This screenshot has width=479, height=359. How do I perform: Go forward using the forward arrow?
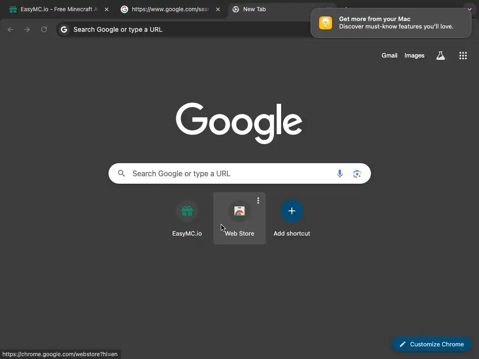point(27,29)
